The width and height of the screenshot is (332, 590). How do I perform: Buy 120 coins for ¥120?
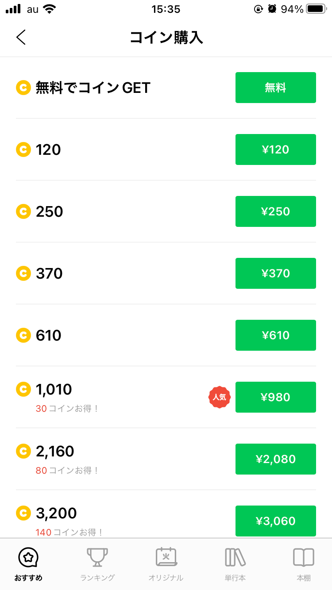275,149
